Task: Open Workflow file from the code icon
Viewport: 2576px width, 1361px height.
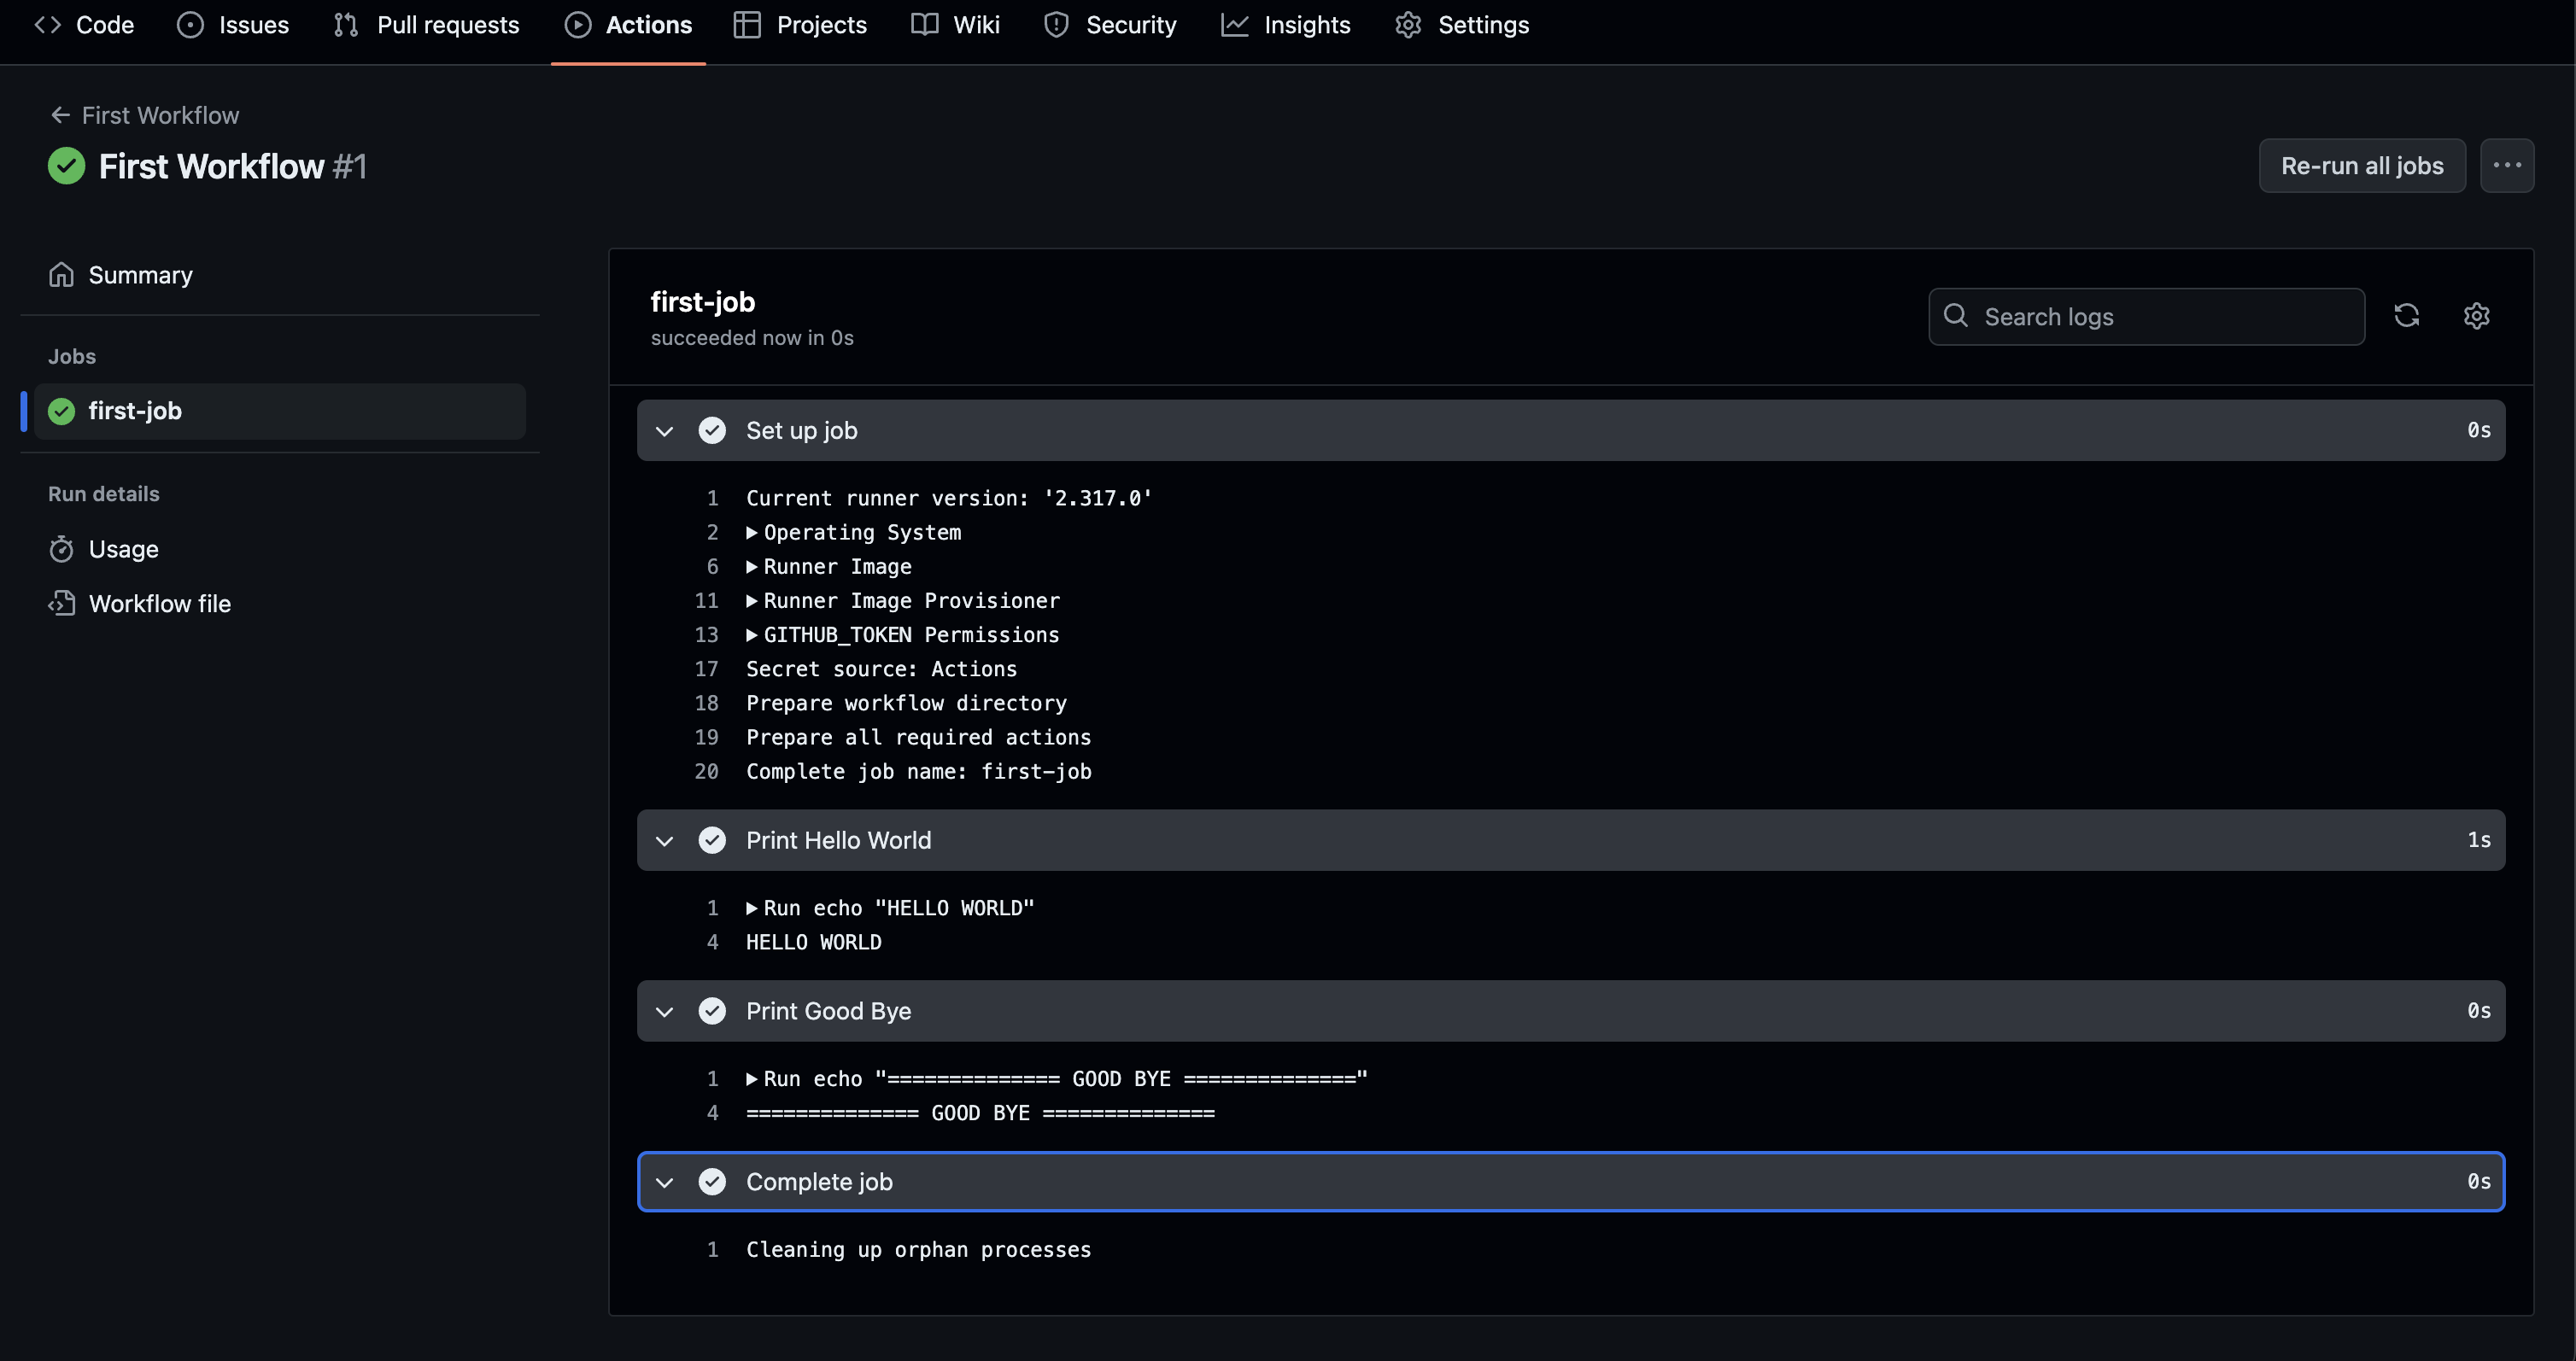Action: [61, 603]
